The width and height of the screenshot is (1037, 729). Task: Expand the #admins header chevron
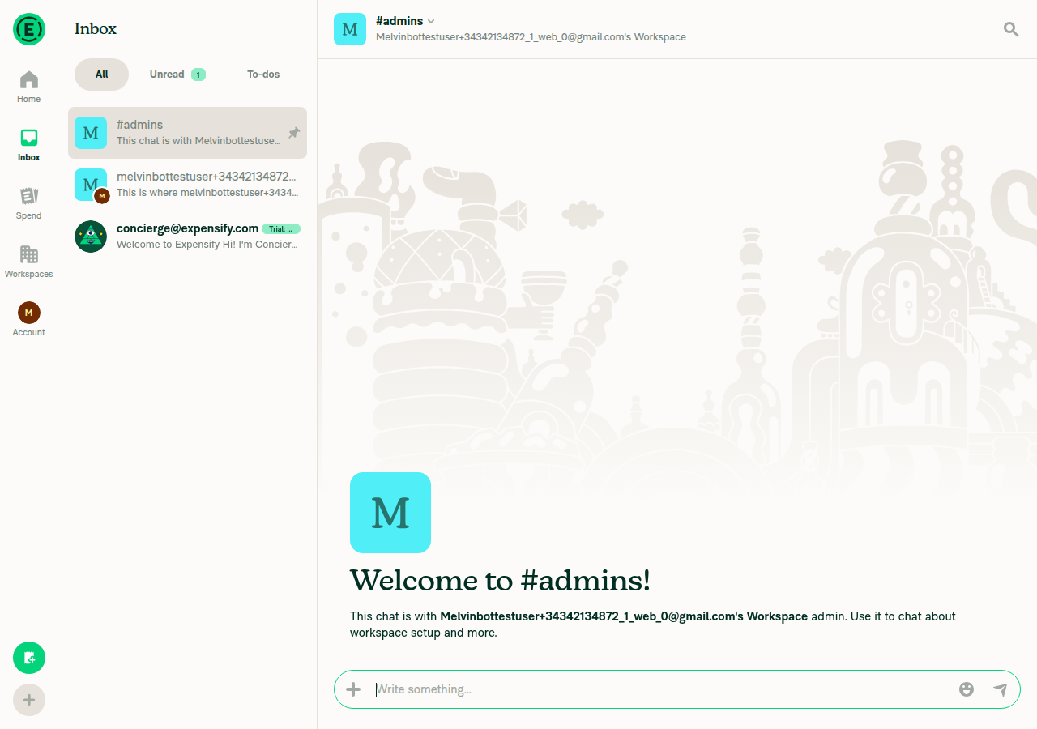431,21
